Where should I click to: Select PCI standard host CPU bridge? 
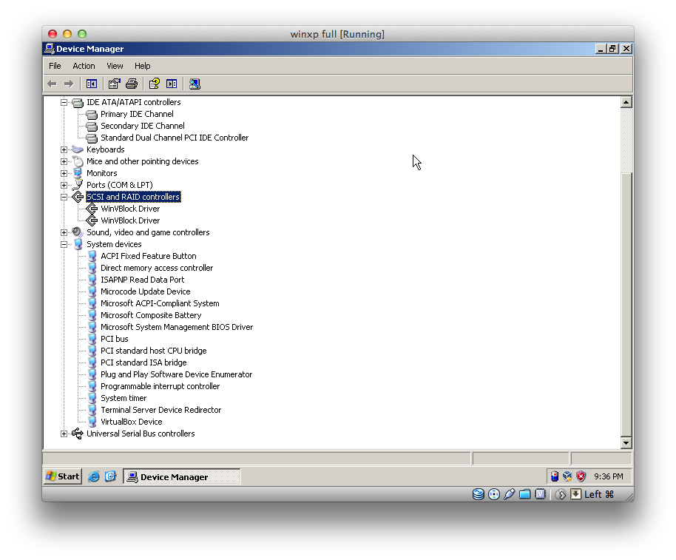[x=154, y=351]
